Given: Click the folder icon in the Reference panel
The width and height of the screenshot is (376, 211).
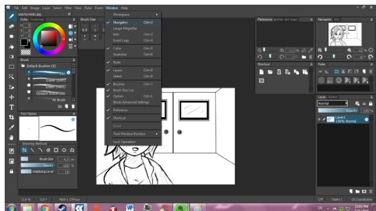Looking at the screenshot, I should point(304,57).
